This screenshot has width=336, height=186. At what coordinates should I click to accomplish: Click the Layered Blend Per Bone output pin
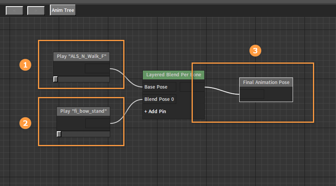(192, 87)
